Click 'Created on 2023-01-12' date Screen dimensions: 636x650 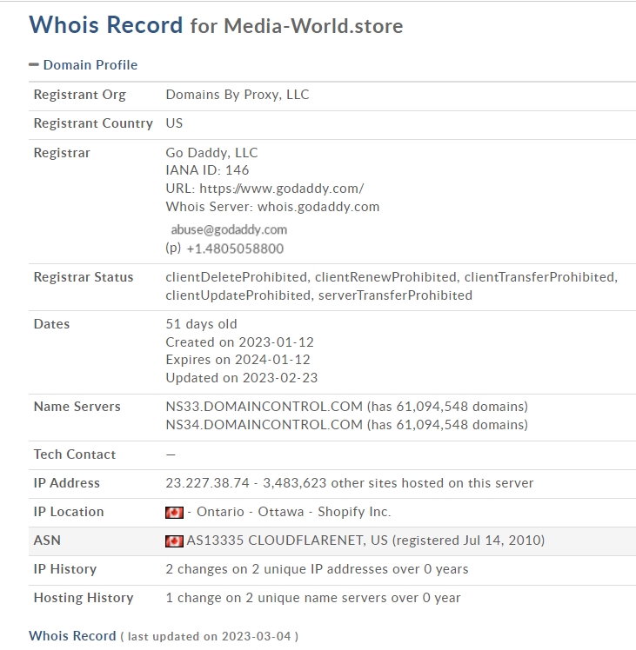click(x=239, y=342)
